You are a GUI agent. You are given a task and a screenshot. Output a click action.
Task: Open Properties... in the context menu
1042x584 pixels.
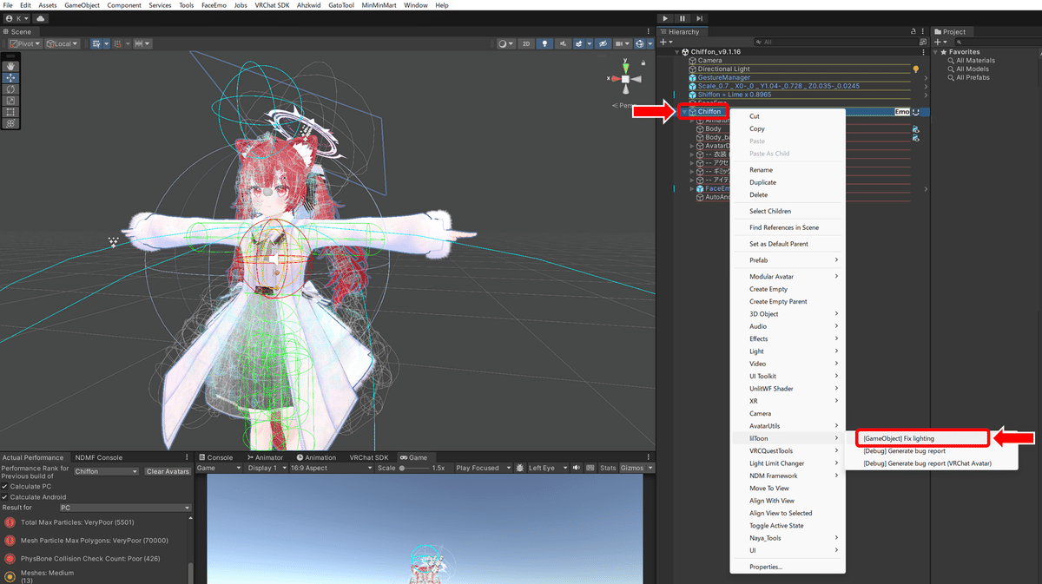tap(788, 567)
